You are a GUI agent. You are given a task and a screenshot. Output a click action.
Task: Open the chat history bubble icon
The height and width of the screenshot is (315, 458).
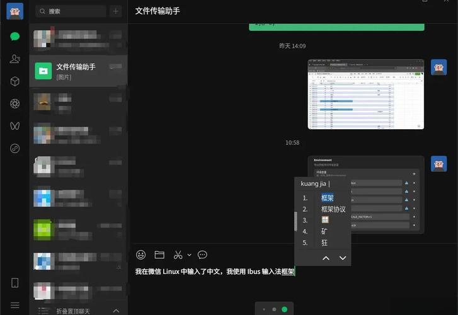coord(202,255)
